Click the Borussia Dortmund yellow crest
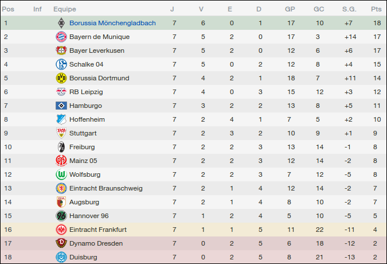Image resolution: width=387 pixels, height=264 pixels. [x=61, y=78]
